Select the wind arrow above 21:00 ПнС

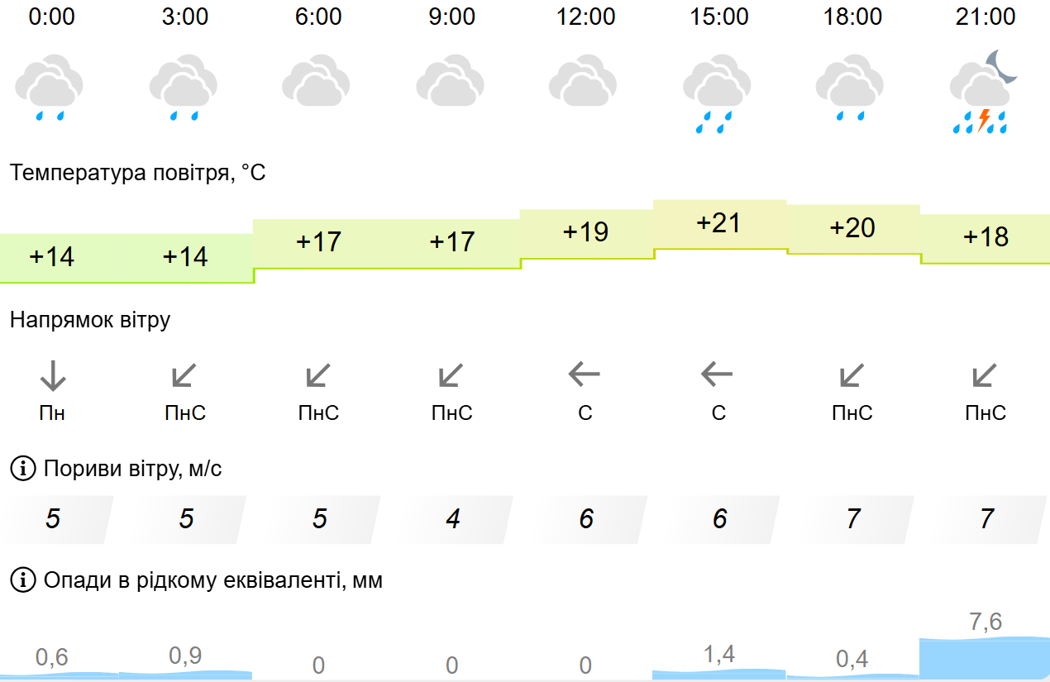(984, 376)
